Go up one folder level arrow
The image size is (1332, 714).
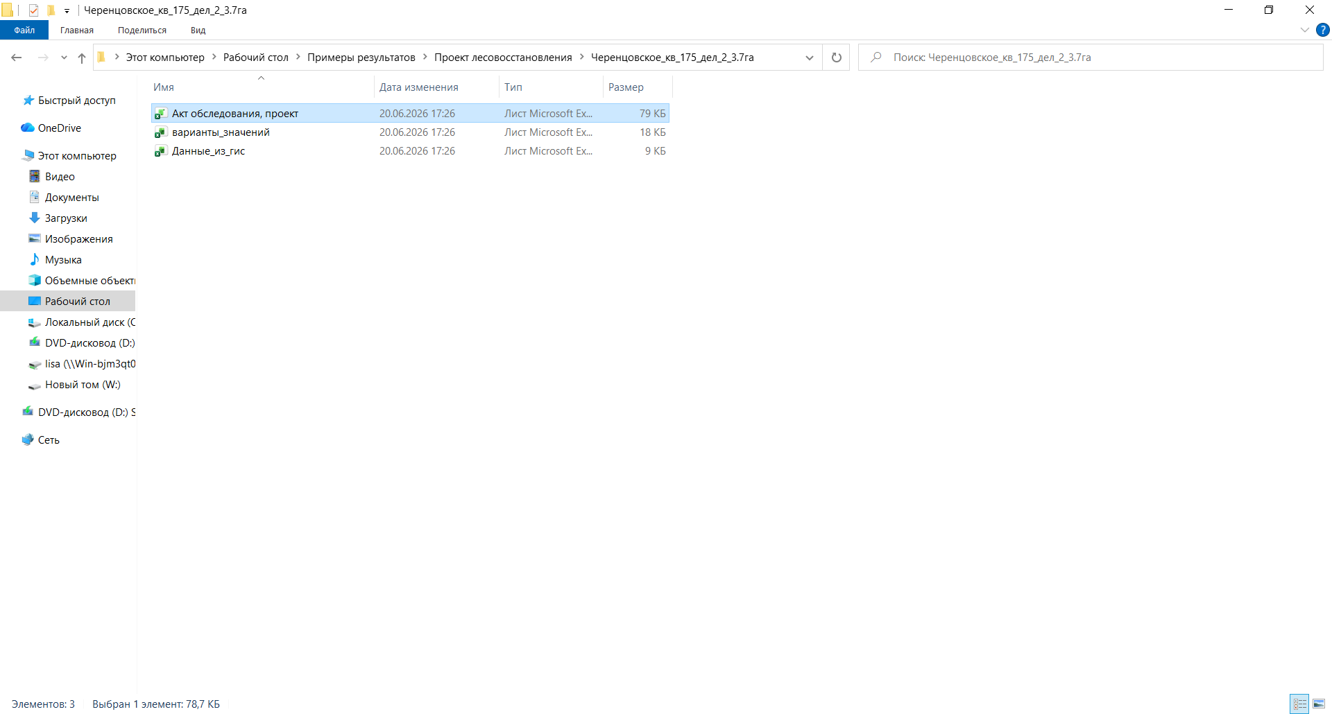pyautogui.click(x=82, y=58)
